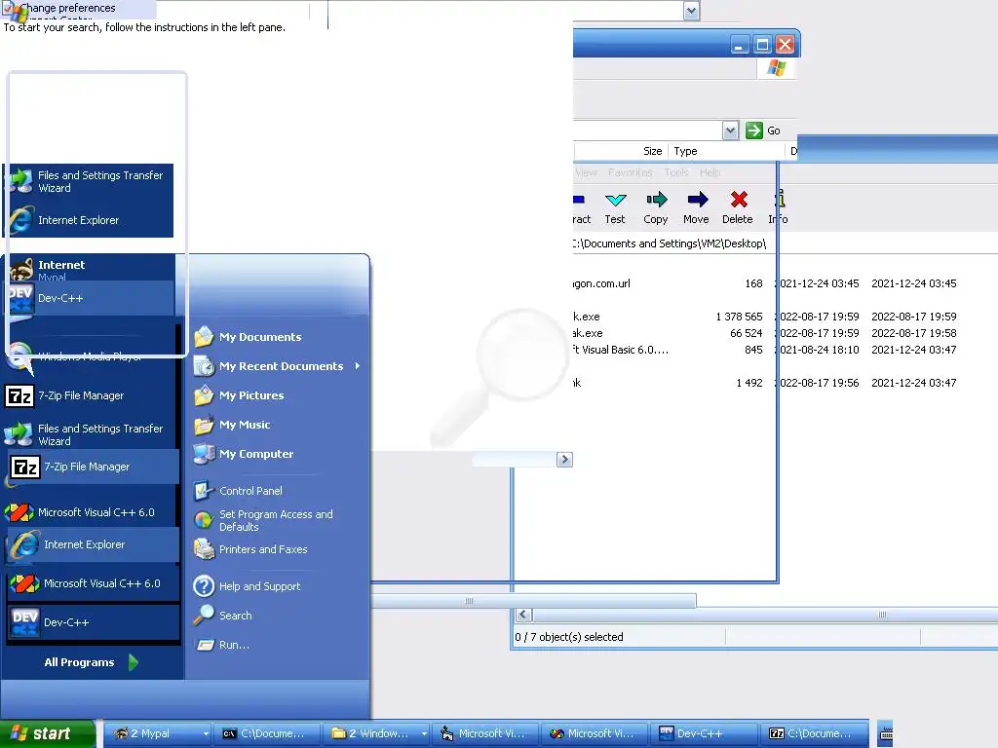Click the size value 168
Screen dimensions: 998x748
click(753, 283)
